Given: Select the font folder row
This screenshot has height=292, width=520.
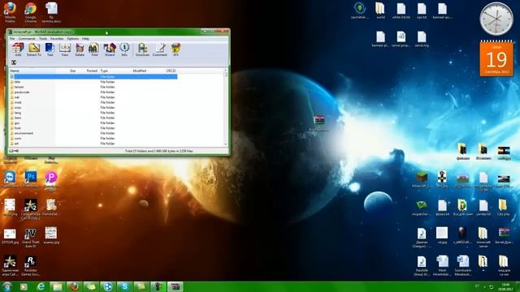Looking at the screenshot, I should point(93,128).
